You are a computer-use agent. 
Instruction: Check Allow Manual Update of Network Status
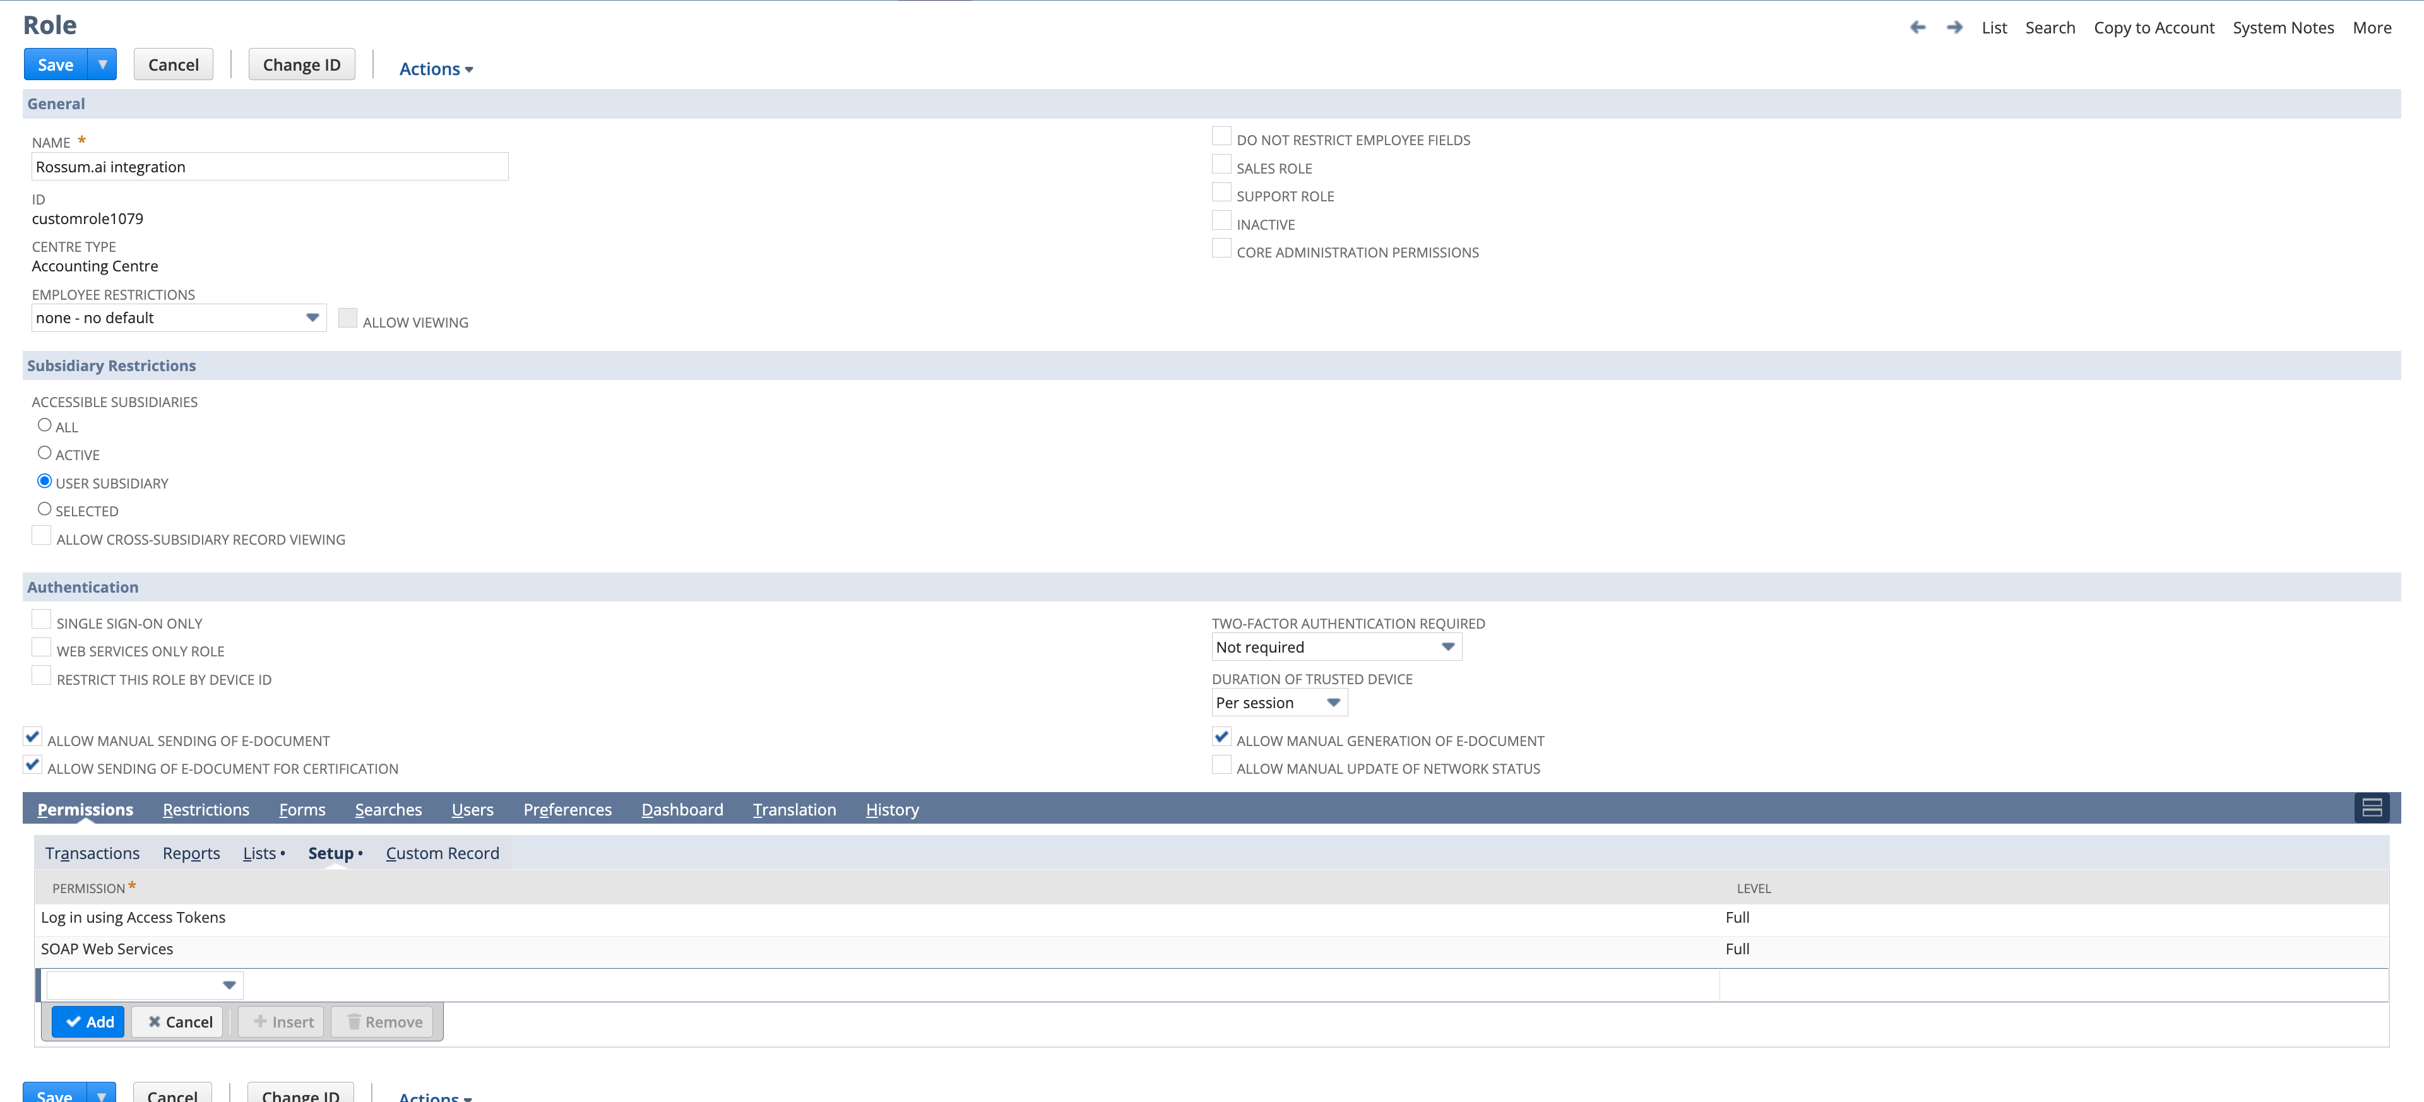(1221, 765)
